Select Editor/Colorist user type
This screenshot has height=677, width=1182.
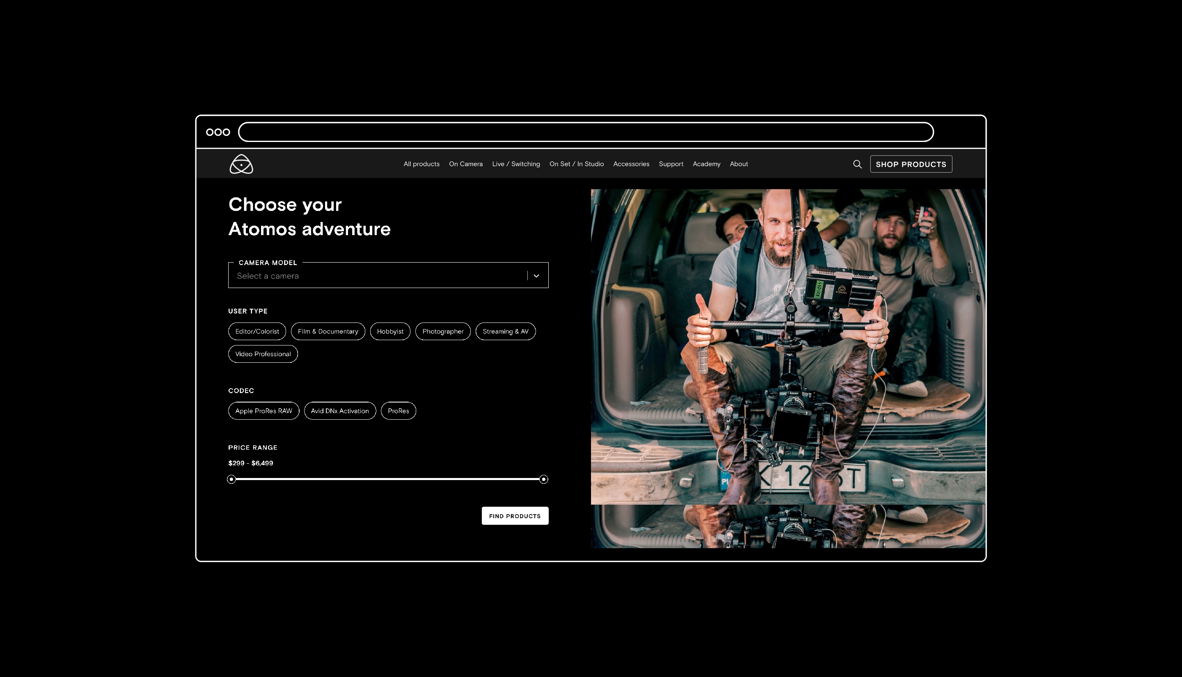click(257, 331)
